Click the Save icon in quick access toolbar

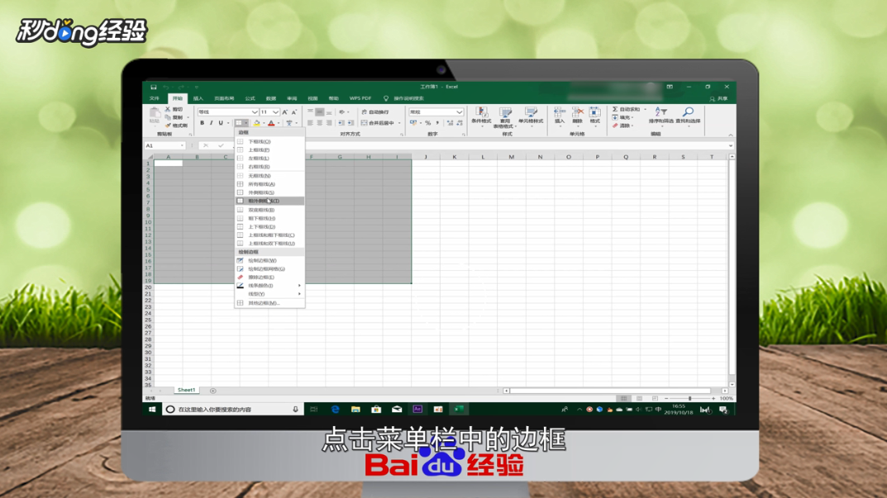[x=153, y=87]
